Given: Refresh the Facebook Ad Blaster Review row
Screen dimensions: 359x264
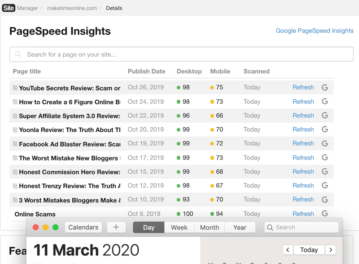Looking at the screenshot, I should (x=303, y=143).
